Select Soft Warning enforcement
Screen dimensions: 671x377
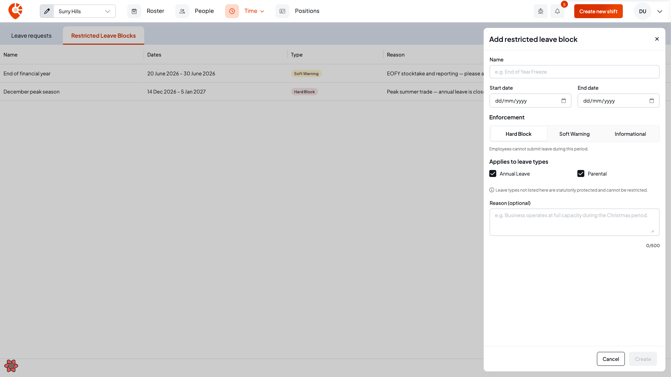click(574, 134)
